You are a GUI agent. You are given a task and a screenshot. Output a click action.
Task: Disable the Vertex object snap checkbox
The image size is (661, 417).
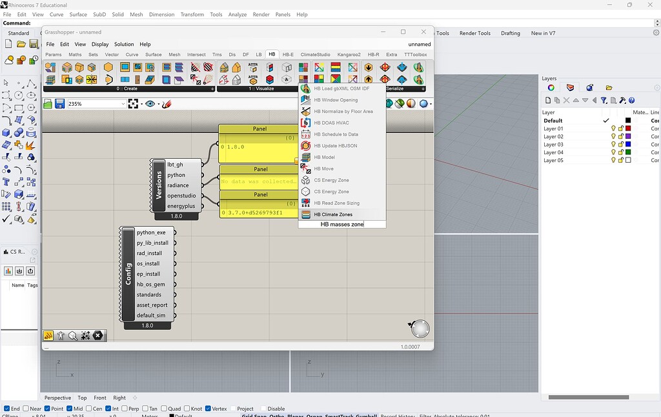pos(208,409)
